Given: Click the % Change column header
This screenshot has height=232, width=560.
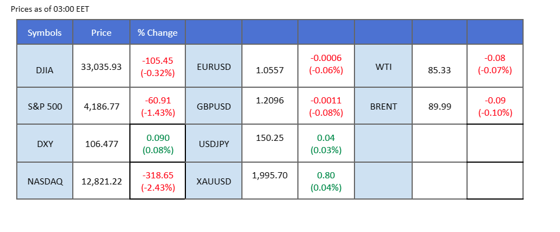Looking at the screenshot, I should 157,33.
